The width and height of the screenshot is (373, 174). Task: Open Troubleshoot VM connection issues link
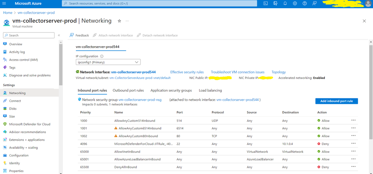point(237,72)
